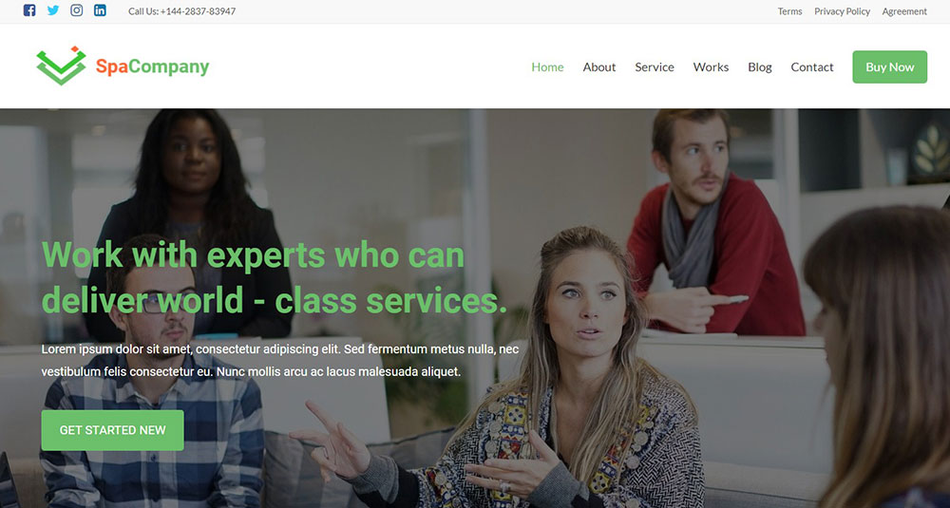Open the Works menu item
Viewport: 950px width, 508px height.
[711, 67]
